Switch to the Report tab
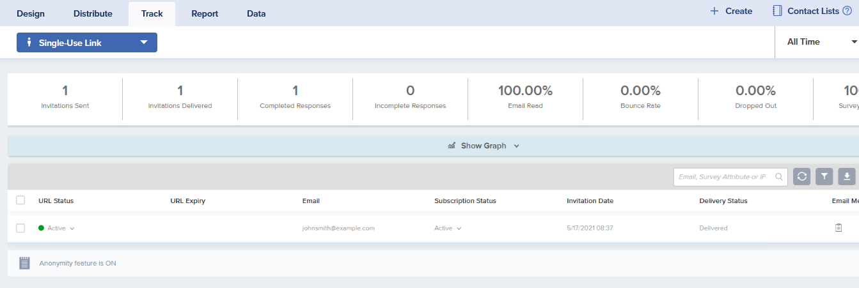 point(205,13)
